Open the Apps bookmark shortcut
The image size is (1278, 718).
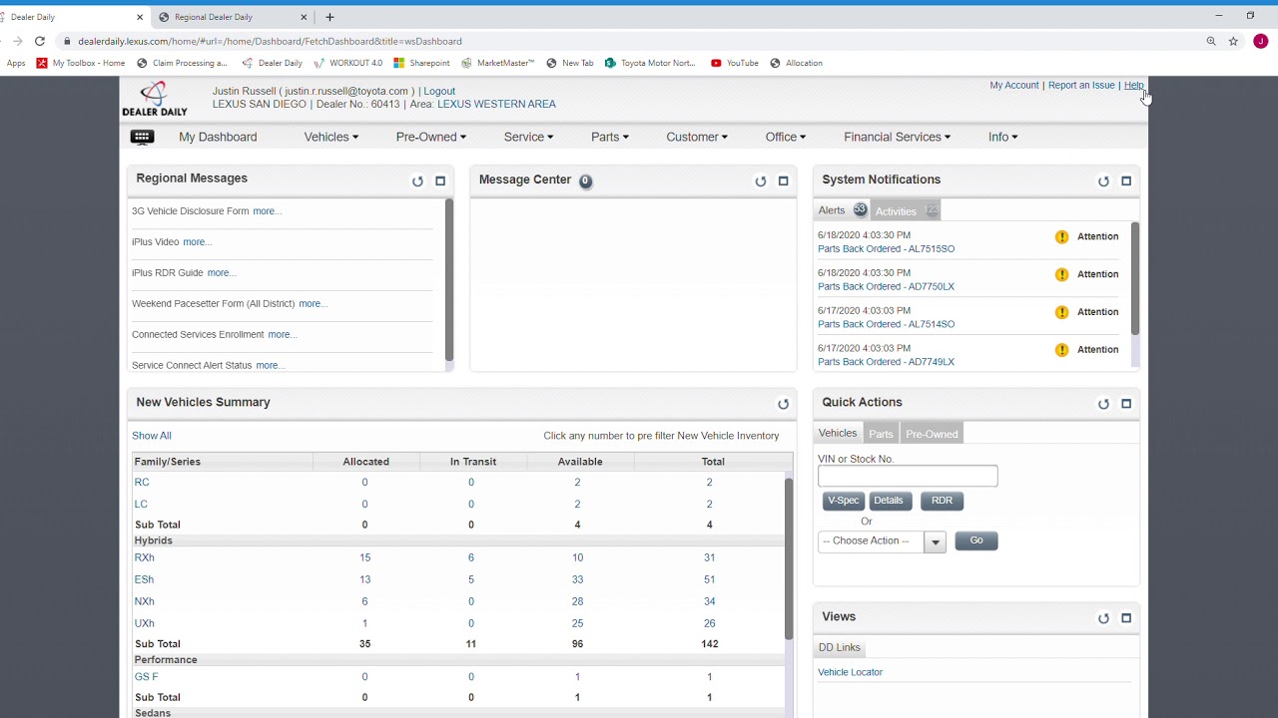tap(16, 63)
